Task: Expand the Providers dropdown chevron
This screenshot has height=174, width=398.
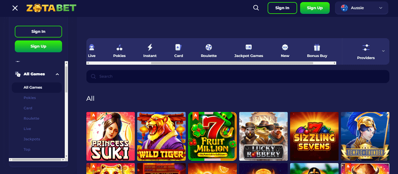Action: click(383, 51)
